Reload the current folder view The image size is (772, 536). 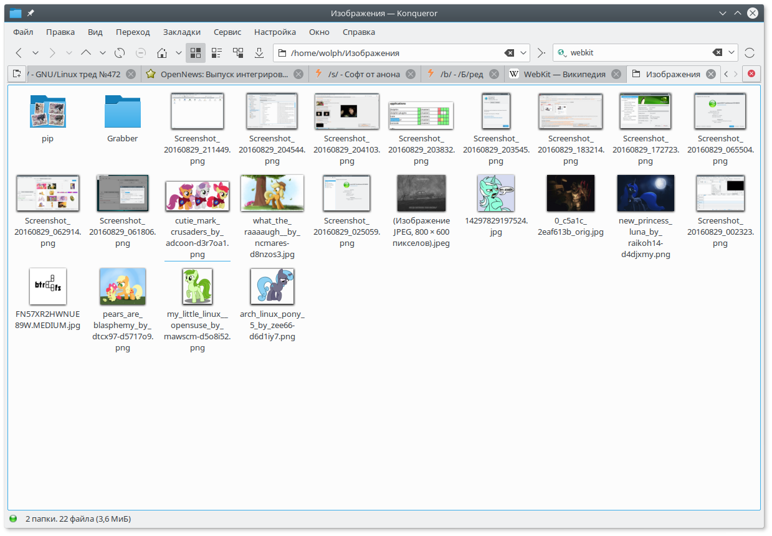120,53
